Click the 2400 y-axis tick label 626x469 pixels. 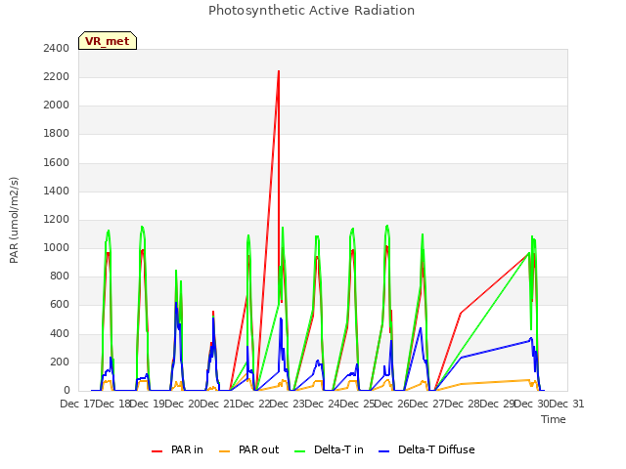click(57, 48)
